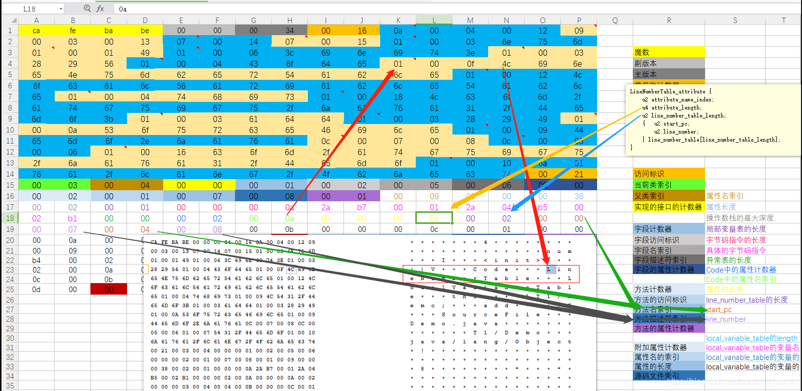Click the magnifier icon beside fx
Image resolution: width=802 pixels, height=391 pixels.
coord(87,9)
